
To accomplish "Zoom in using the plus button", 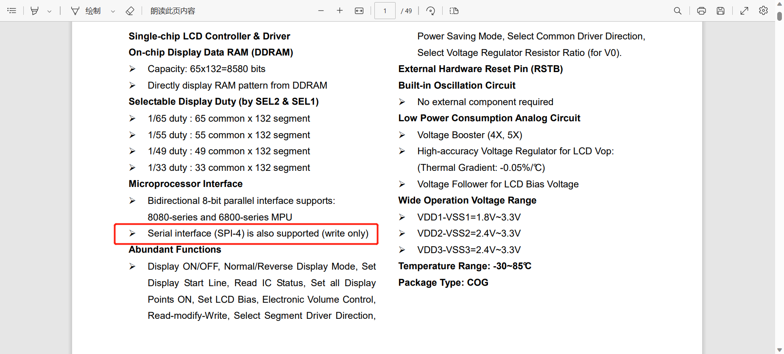I will [x=340, y=11].
